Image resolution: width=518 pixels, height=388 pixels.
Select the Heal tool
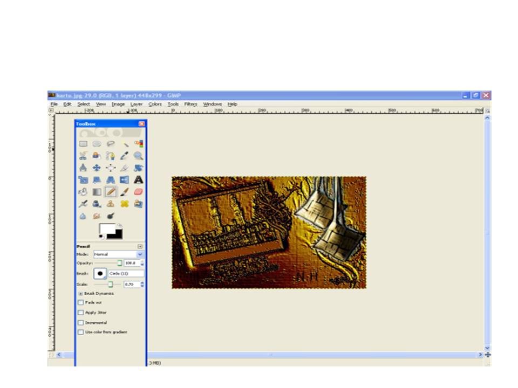125,204
